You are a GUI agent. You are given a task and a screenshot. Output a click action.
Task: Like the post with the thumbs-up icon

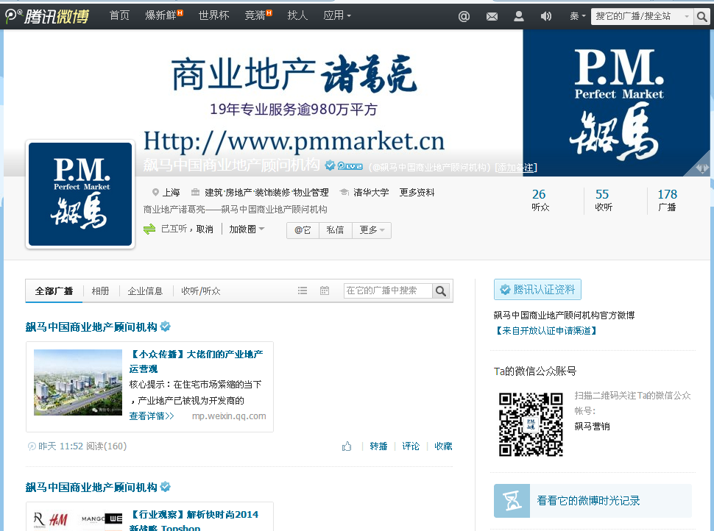pyautogui.click(x=346, y=446)
